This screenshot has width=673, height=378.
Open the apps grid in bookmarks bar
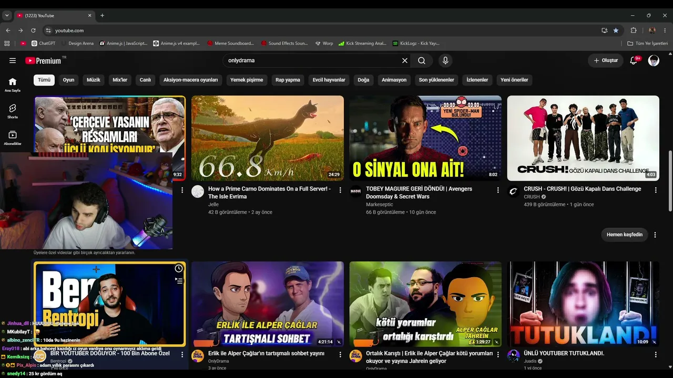coord(7,44)
